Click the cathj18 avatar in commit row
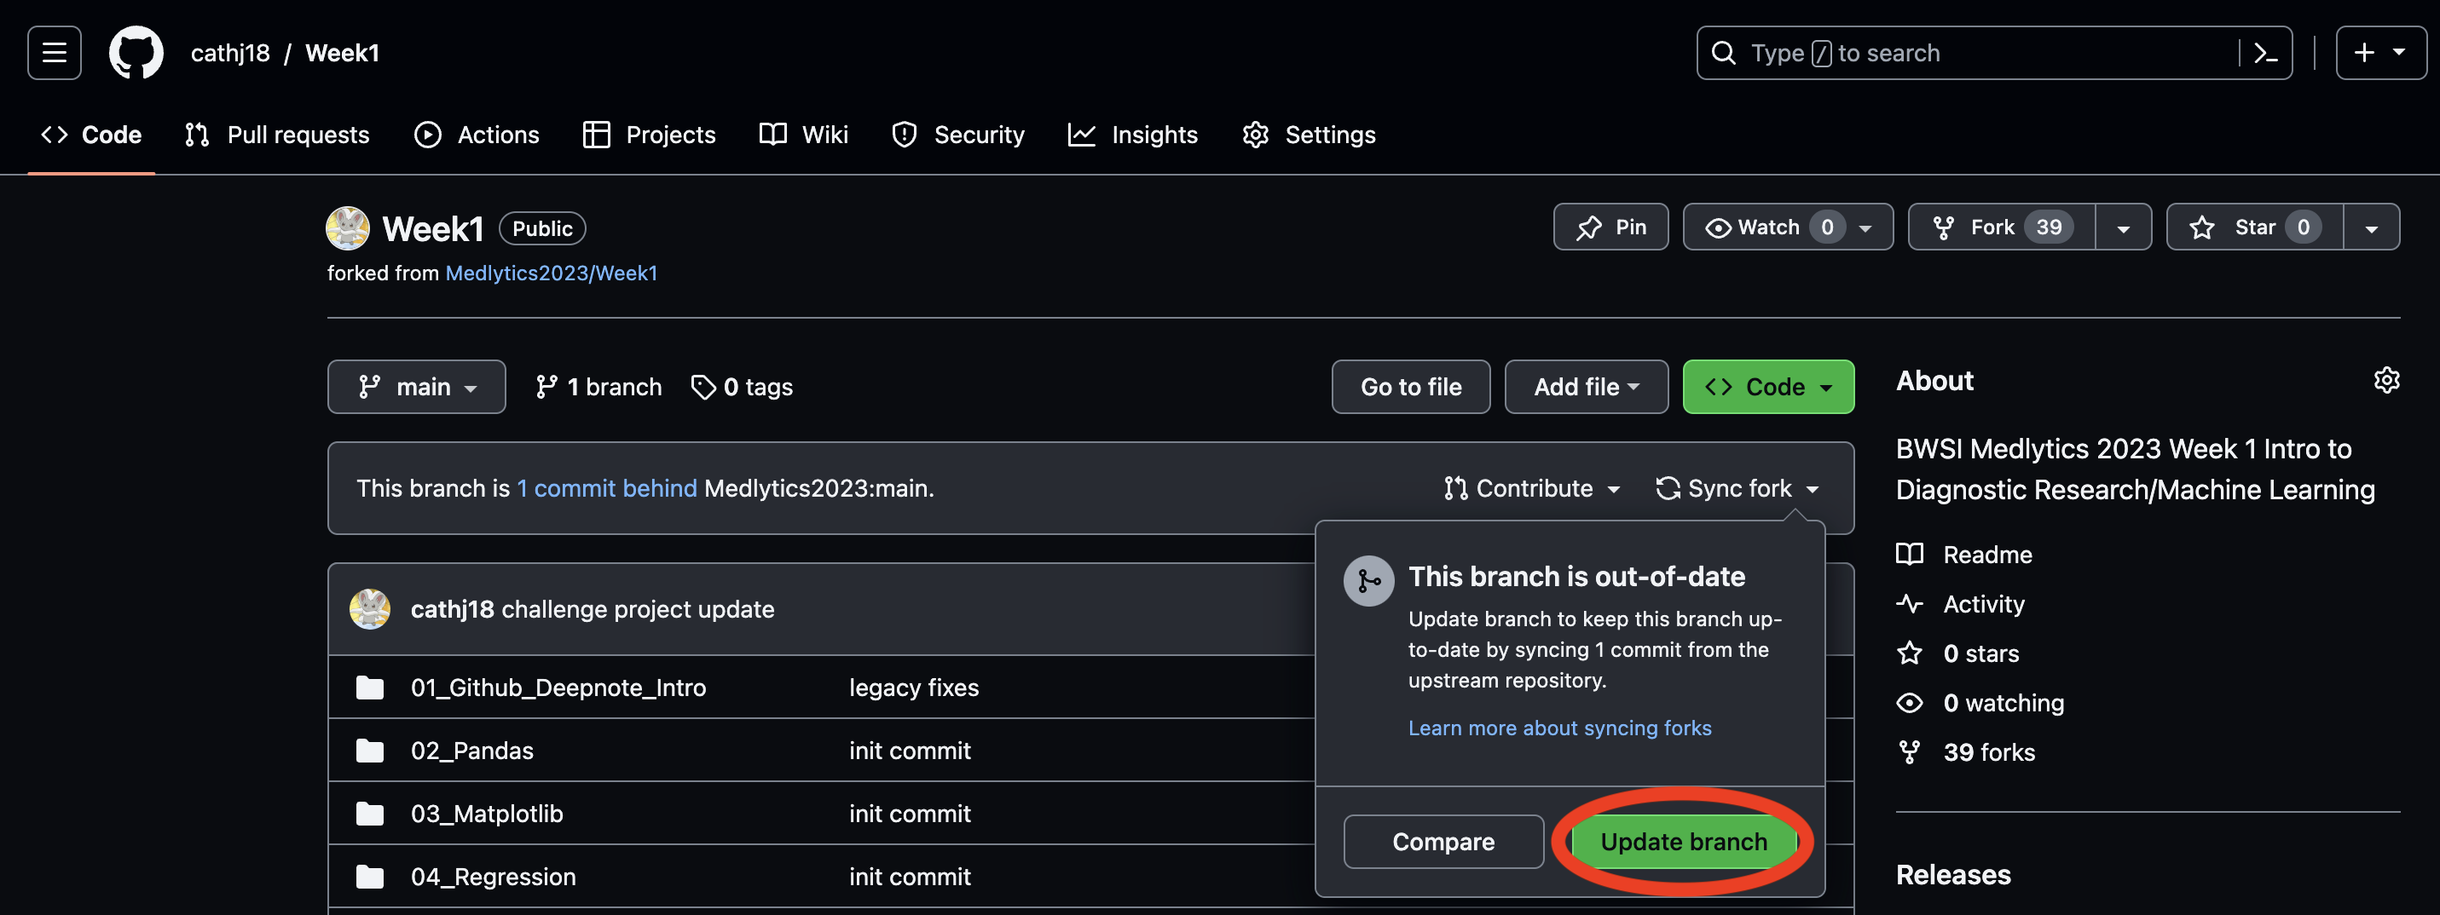The height and width of the screenshot is (915, 2440). click(369, 608)
